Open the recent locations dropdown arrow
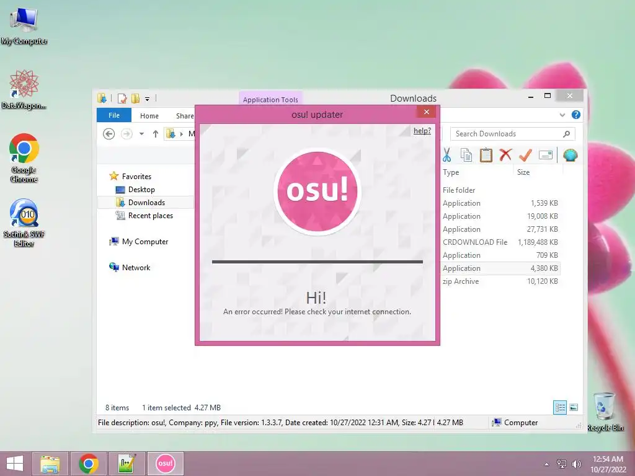 pos(142,134)
